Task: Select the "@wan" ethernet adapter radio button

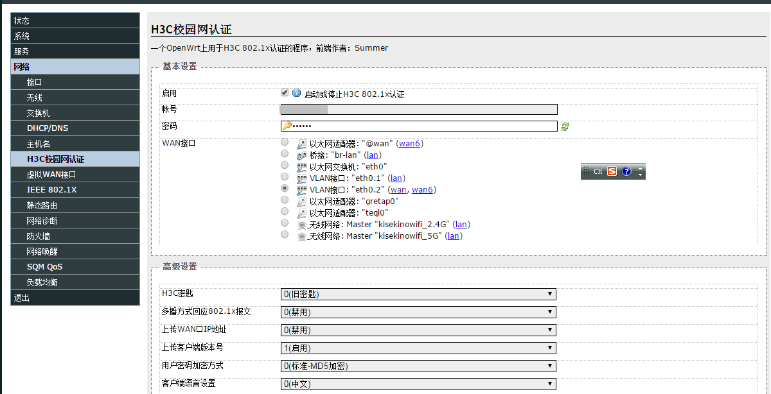Action: coord(285,142)
